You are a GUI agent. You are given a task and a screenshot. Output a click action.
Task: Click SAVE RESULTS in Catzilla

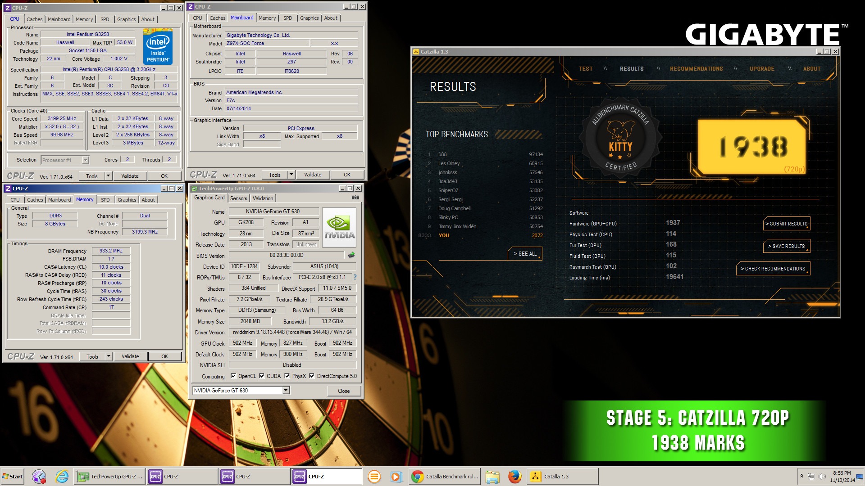[x=786, y=246]
